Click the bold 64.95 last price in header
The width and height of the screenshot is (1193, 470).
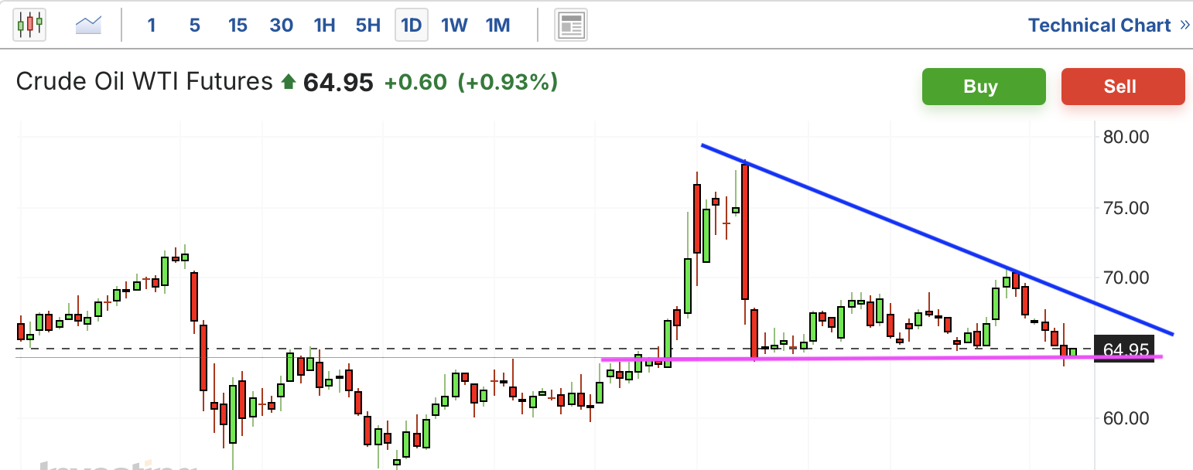pos(338,82)
